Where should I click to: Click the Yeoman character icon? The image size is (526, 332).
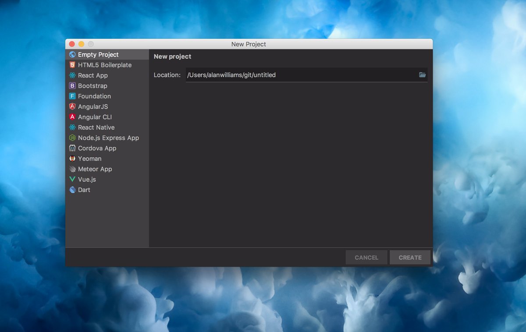click(x=72, y=159)
